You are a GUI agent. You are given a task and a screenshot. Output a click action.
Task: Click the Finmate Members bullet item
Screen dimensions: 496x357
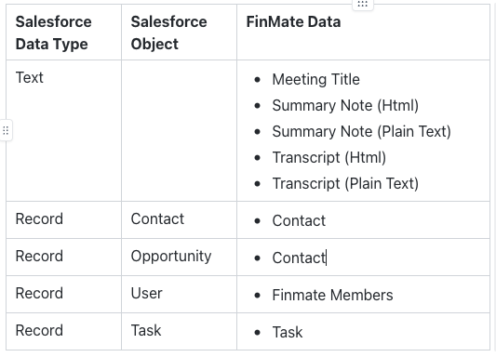pyautogui.click(x=332, y=295)
